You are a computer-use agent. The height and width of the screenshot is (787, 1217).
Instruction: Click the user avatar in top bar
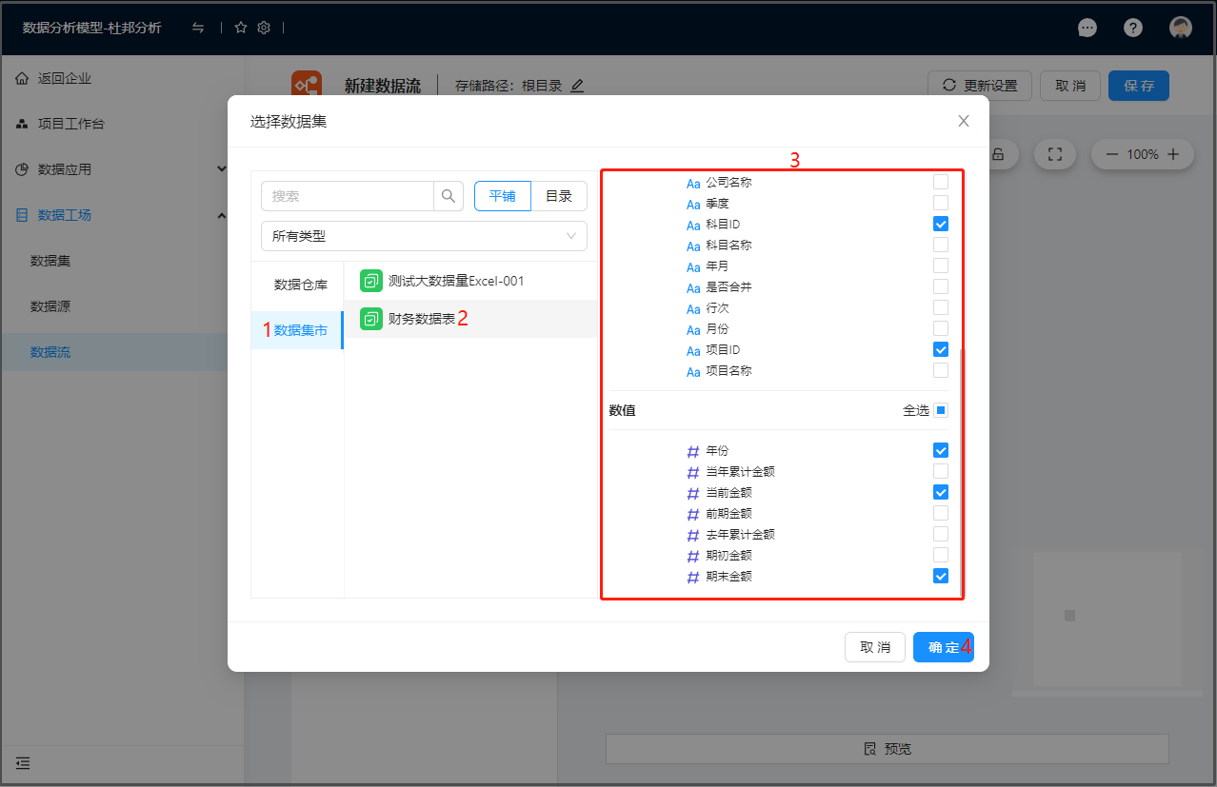click(1181, 28)
